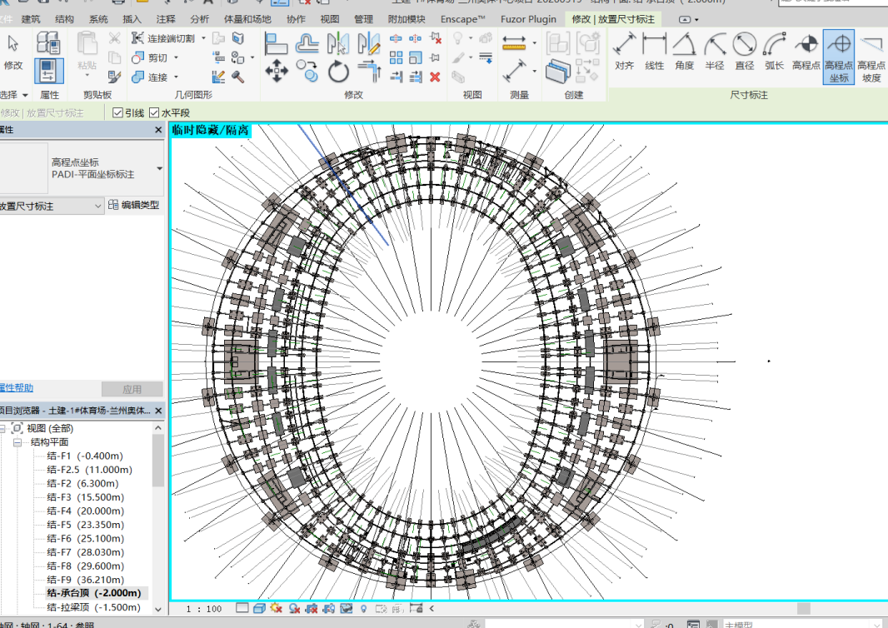The height and width of the screenshot is (628, 888).
Task: Switch to the Annotate (注释) tab
Action: 166,19
